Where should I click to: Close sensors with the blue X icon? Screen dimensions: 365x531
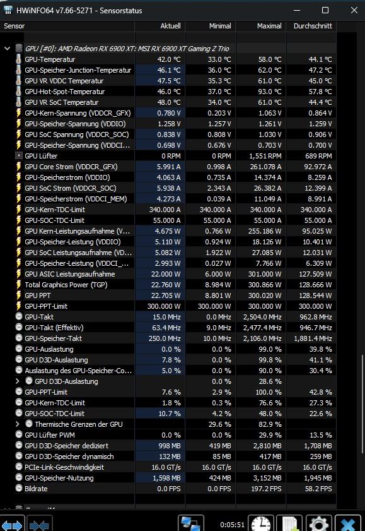[348, 523]
